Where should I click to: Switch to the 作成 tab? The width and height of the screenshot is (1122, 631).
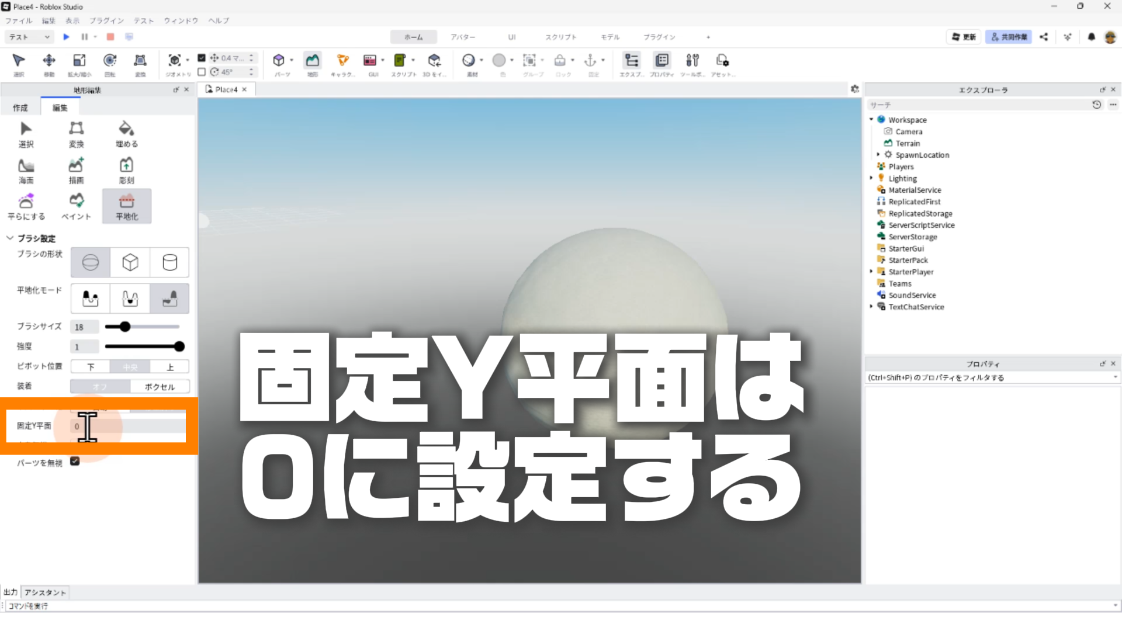point(20,108)
